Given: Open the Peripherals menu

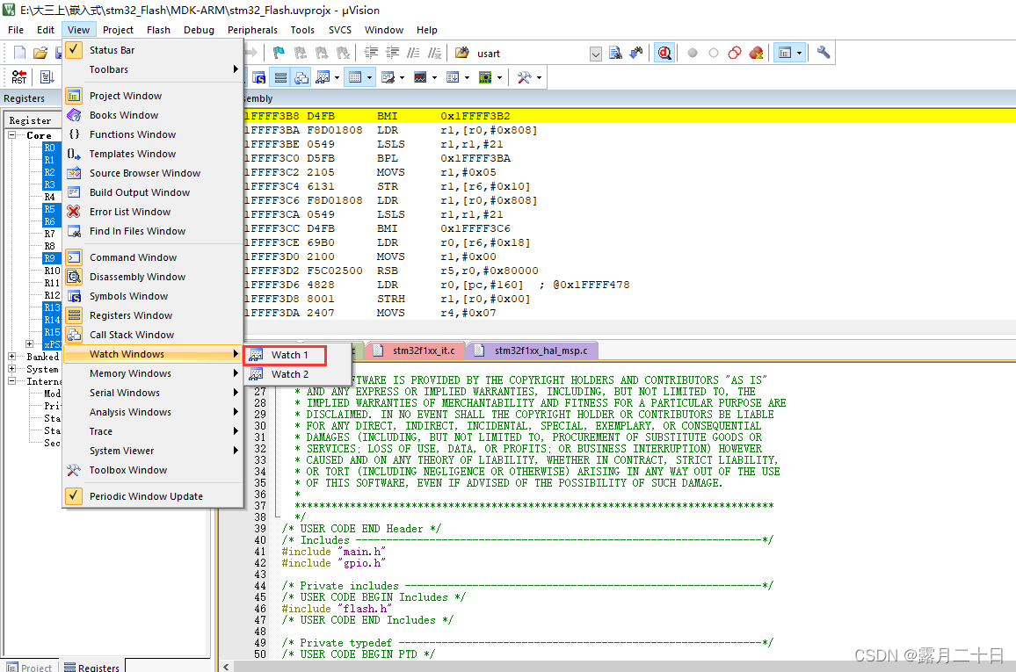Looking at the screenshot, I should [253, 30].
